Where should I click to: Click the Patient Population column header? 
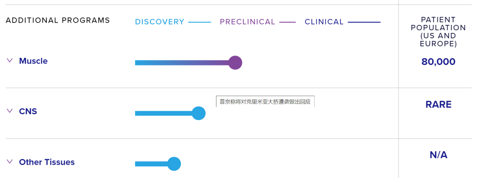coord(438,32)
